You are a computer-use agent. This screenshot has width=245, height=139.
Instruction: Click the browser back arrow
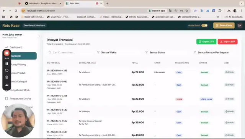[x=4, y=11]
